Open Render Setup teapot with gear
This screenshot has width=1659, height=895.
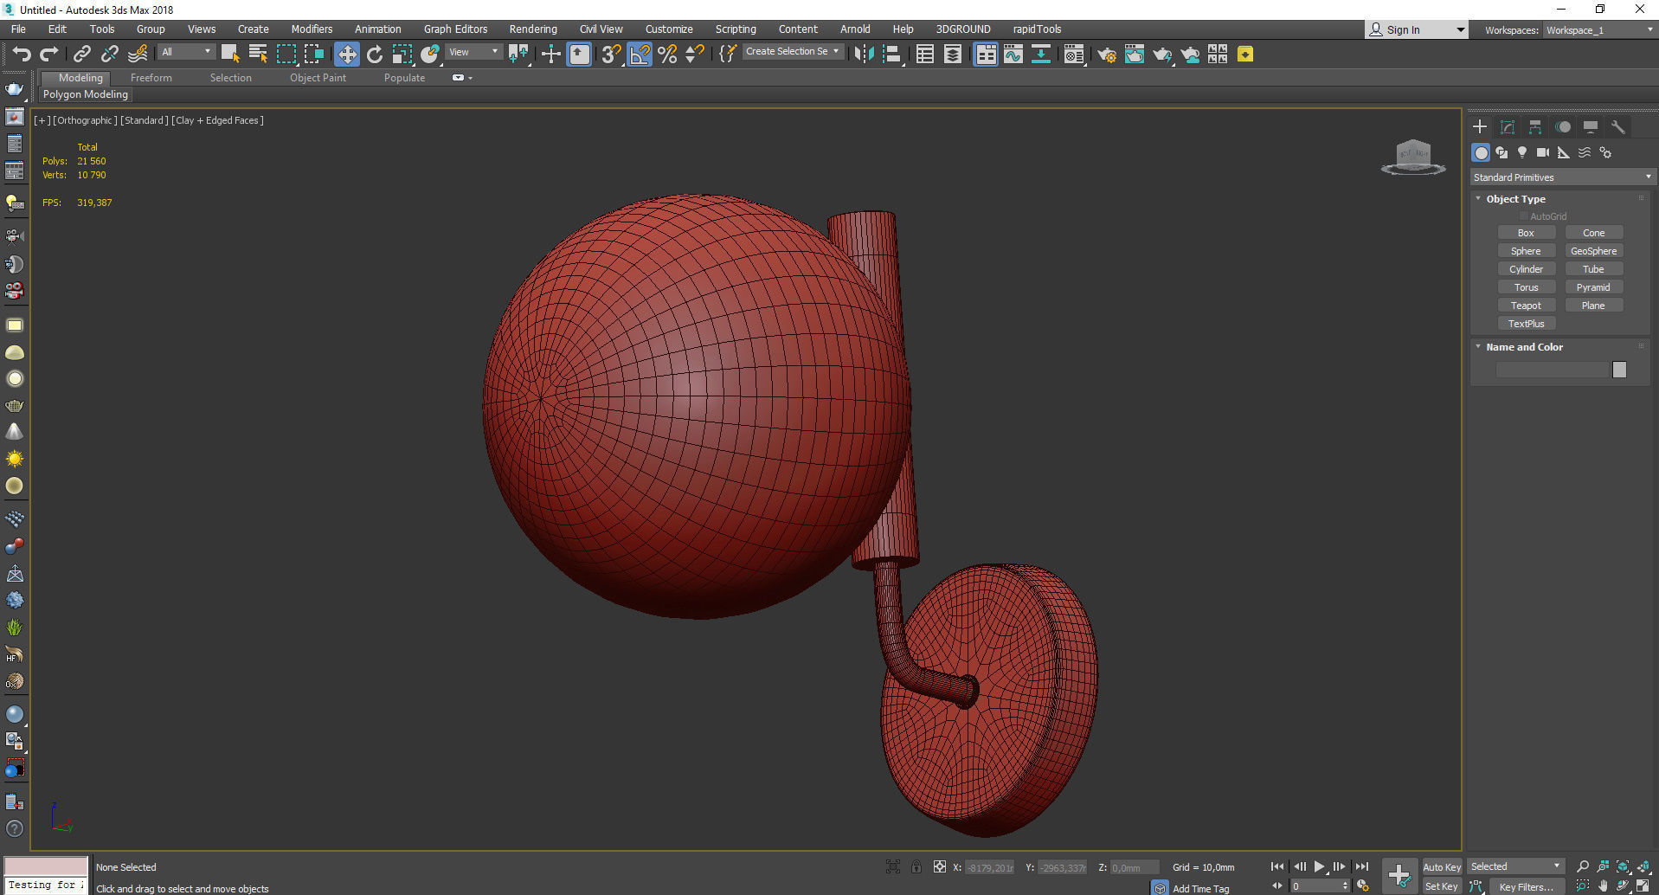[1107, 55]
